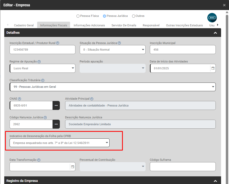Show help for Regime de Apuração
229x184 pixels.
tap(39, 62)
